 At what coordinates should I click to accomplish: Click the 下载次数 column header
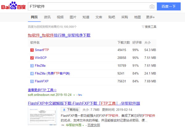pyautogui.click(x=124, y=43)
